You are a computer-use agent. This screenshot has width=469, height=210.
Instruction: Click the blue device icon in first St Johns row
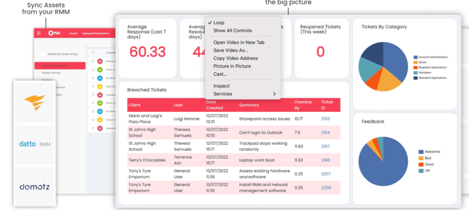pyautogui.click(x=100, y=78)
